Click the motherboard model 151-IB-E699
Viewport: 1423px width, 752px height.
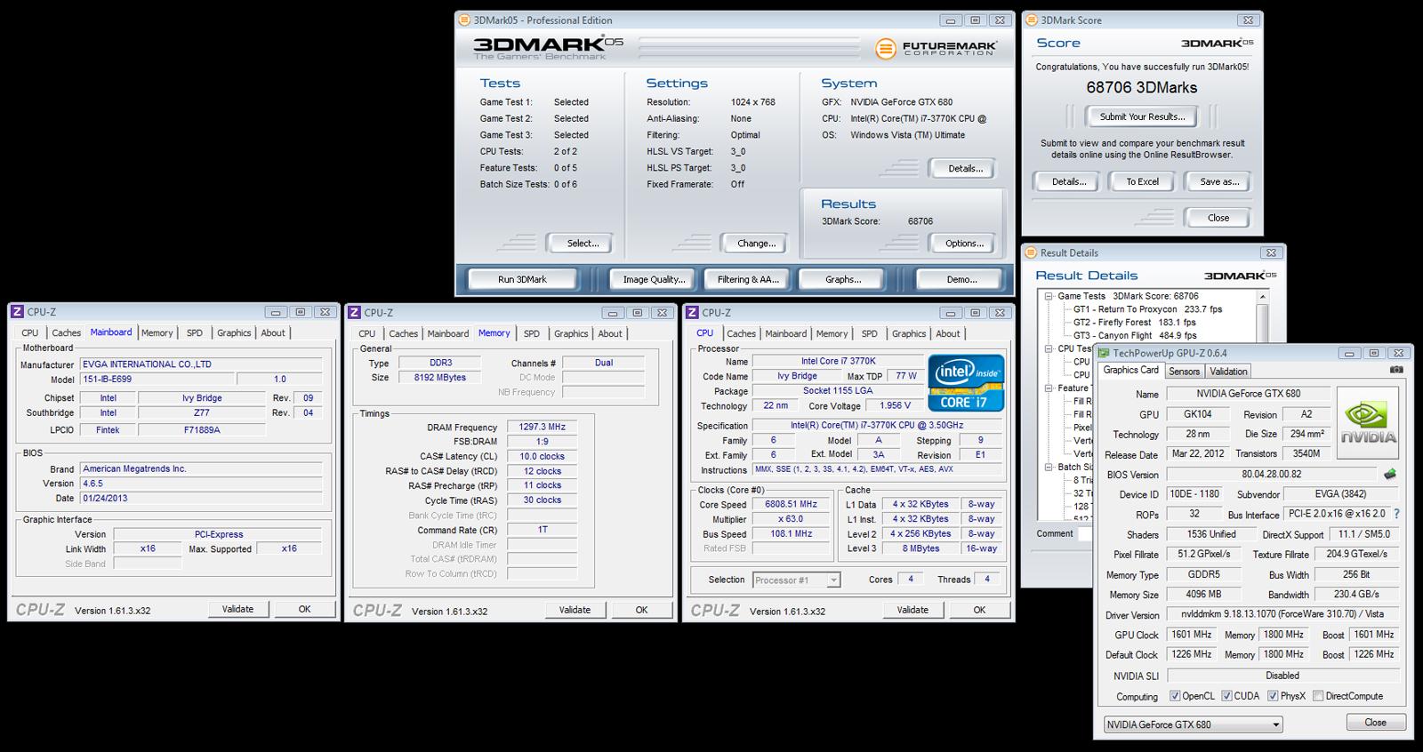click(x=157, y=380)
